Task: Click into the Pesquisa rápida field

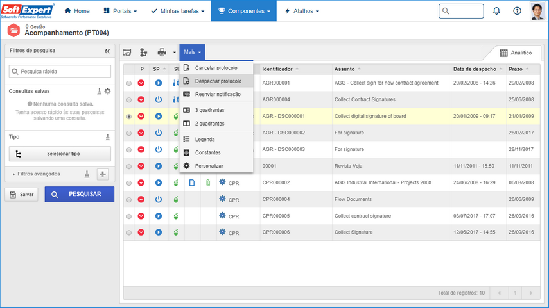Action: pyautogui.click(x=60, y=72)
